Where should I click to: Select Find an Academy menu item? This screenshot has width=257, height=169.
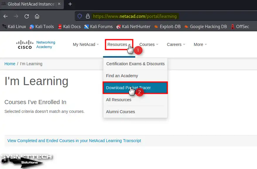(x=136, y=76)
